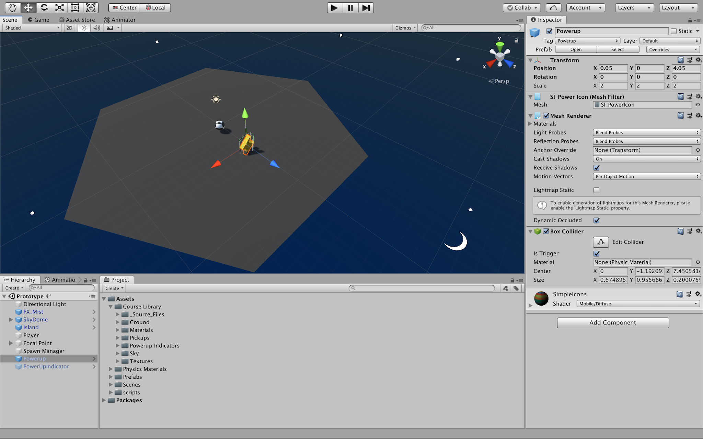703x439 pixels.
Task: Toggle scene audio in the Scene view toolbar
Action: 96,28
